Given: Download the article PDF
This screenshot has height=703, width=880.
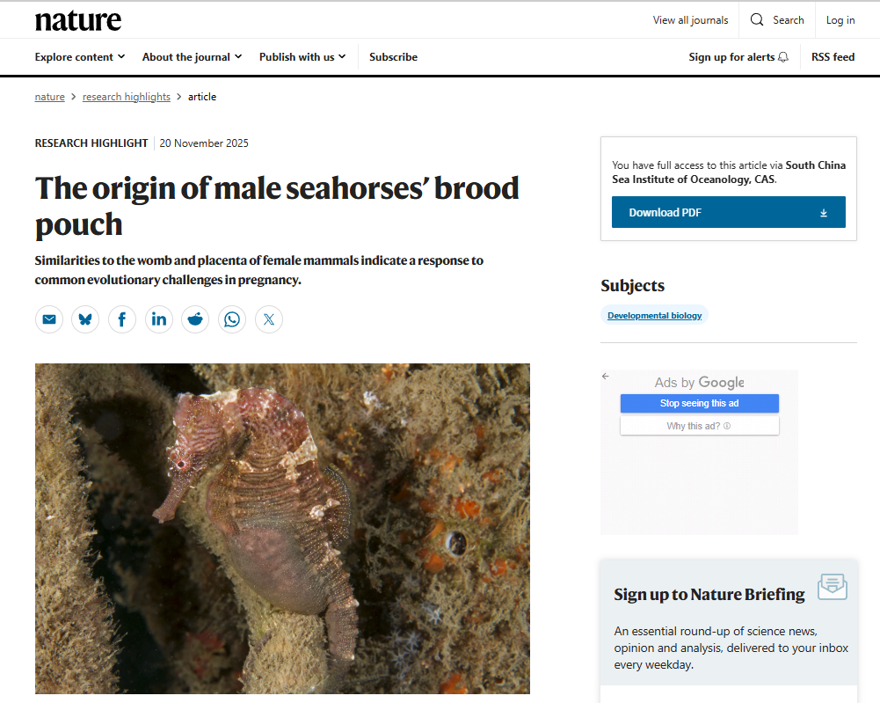Looking at the screenshot, I should 728,212.
